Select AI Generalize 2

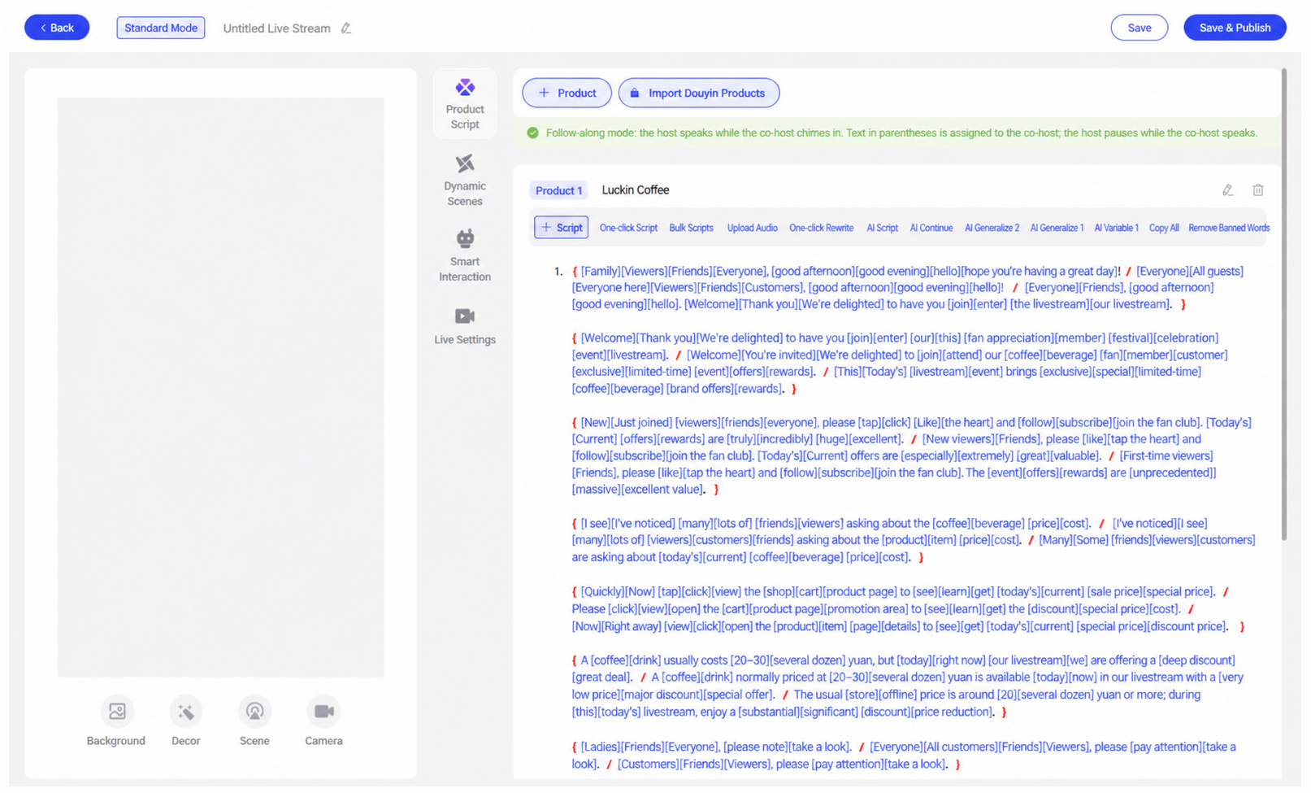pos(992,228)
